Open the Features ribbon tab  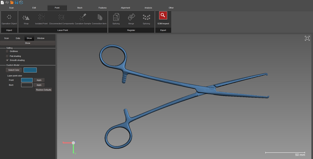103,8
